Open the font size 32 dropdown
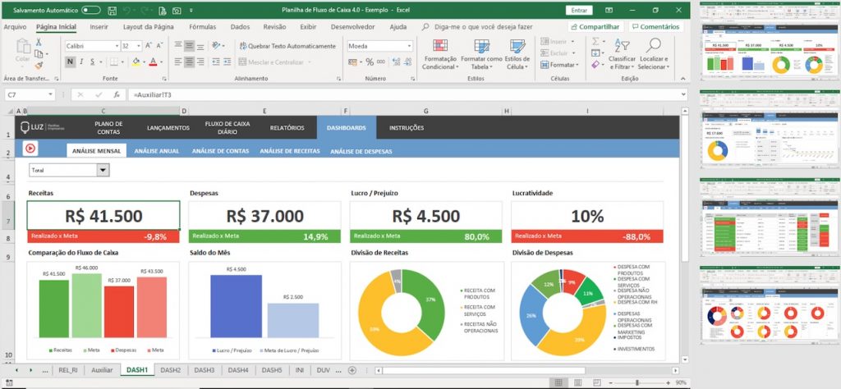This screenshot has width=841, height=389. 139,46
